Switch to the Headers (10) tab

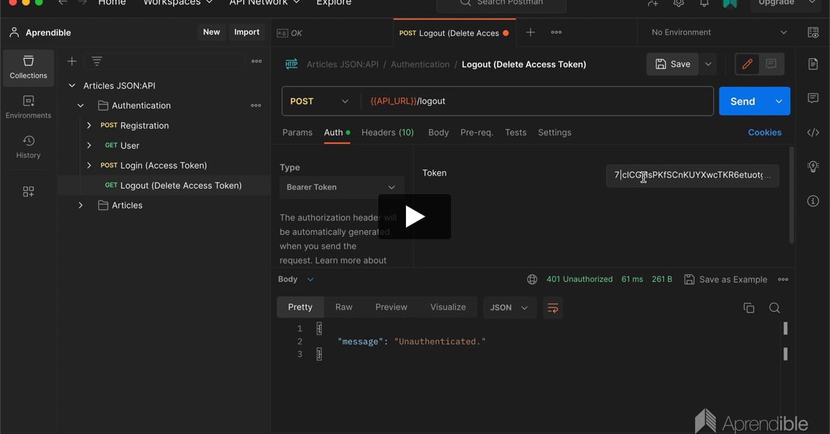387,132
